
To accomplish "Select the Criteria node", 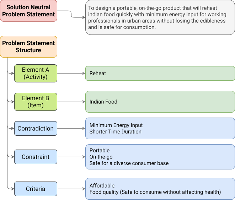I will coord(36,189).
